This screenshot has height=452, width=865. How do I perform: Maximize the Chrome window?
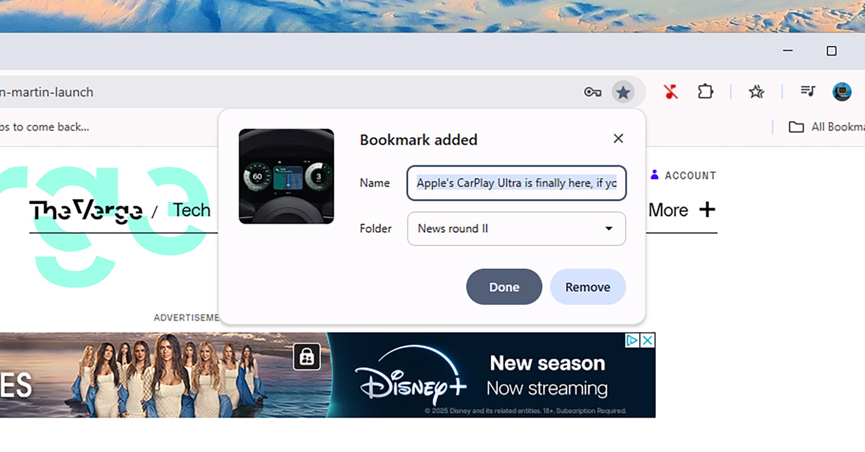(831, 51)
